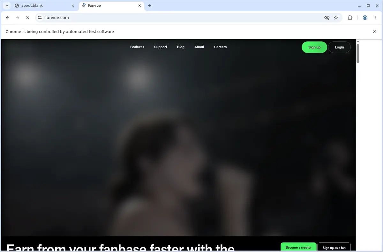Click the forward navigation arrow

click(x=18, y=18)
